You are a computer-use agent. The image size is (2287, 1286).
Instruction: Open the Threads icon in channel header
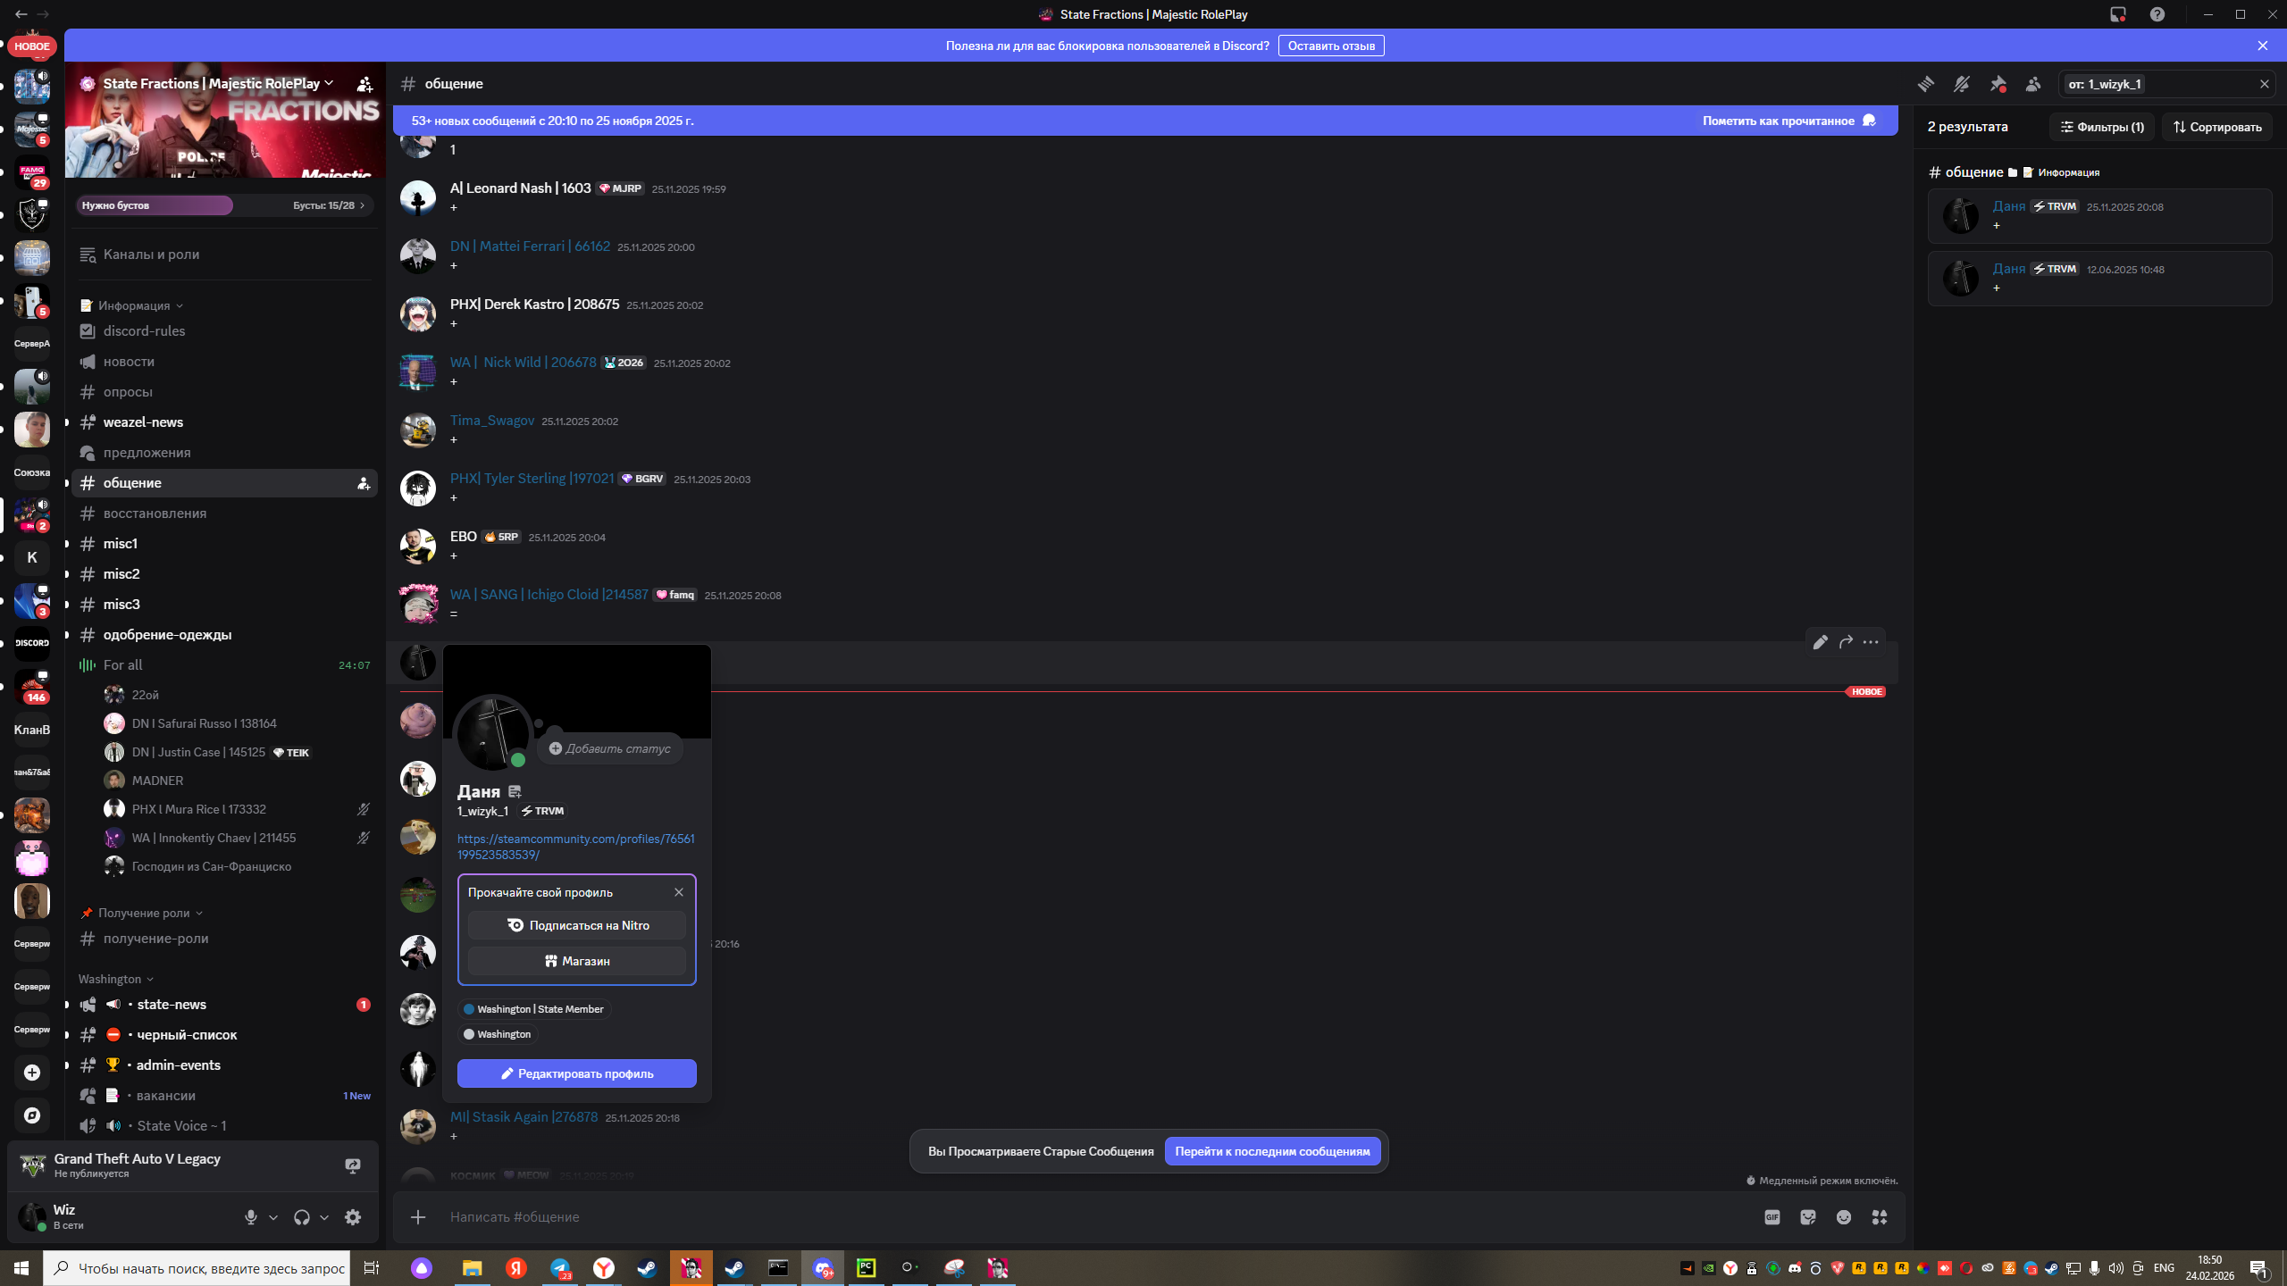point(1925,84)
